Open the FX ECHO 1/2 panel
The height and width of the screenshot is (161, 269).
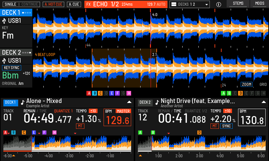[x=126, y=4]
